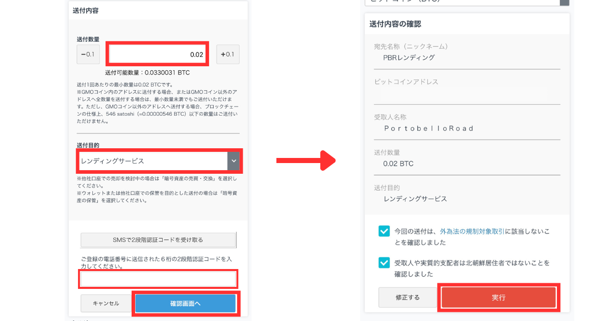Focus the 6-digit 2段階認証コード input box

159,279
